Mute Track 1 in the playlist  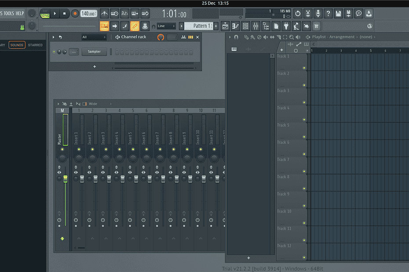click(x=304, y=68)
